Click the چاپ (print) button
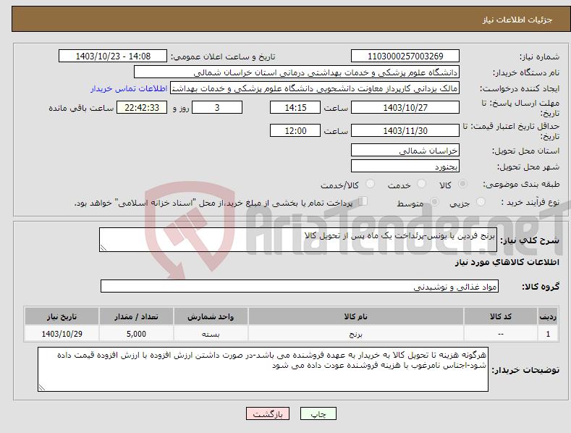Viewport: 571px width, 433px height. 318,413
